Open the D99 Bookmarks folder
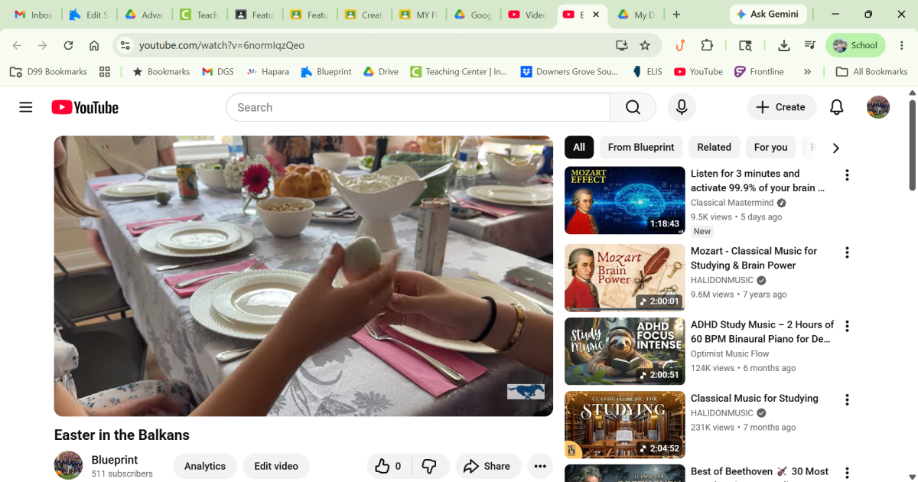This screenshot has height=482, width=918. pyautogui.click(x=48, y=71)
